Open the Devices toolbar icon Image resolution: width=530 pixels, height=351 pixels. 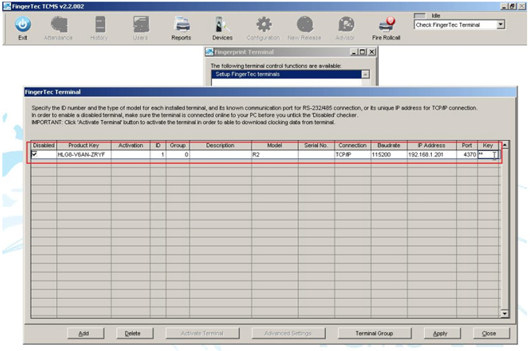click(222, 25)
